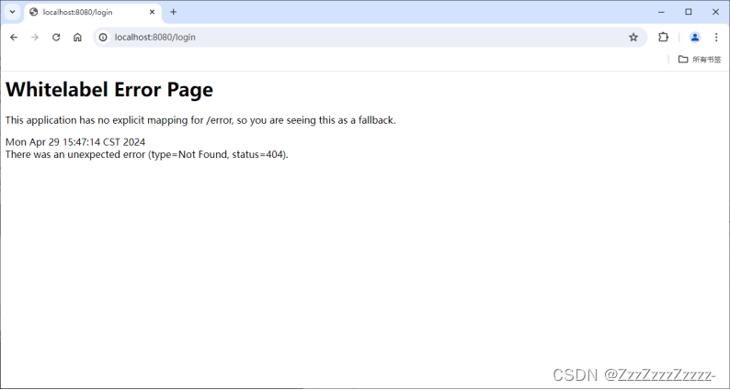Open a new tab with plus button

pyautogui.click(x=173, y=12)
